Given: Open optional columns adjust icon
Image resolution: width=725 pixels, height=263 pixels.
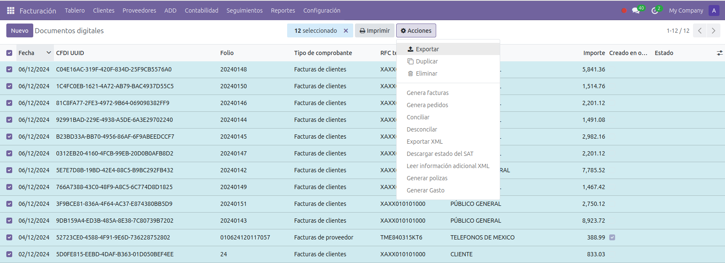Looking at the screenshot, I should tap(720, 53).
